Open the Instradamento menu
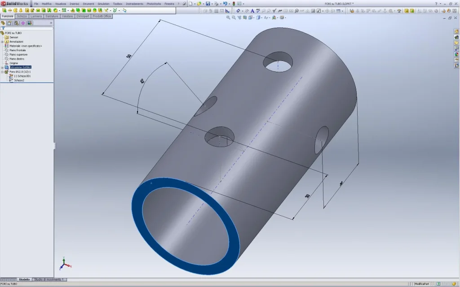The image size is (460, 287). [x=135, y=4]
